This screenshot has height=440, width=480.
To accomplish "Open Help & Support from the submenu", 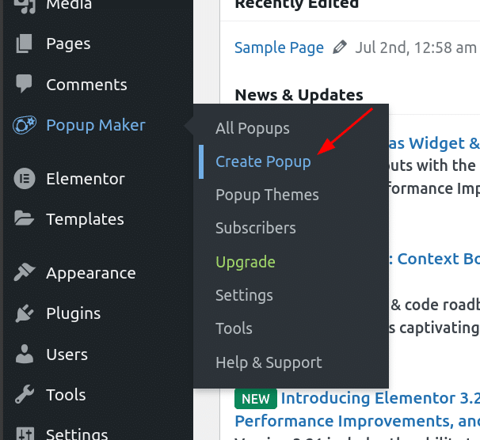I will click(x=269, y=362).
